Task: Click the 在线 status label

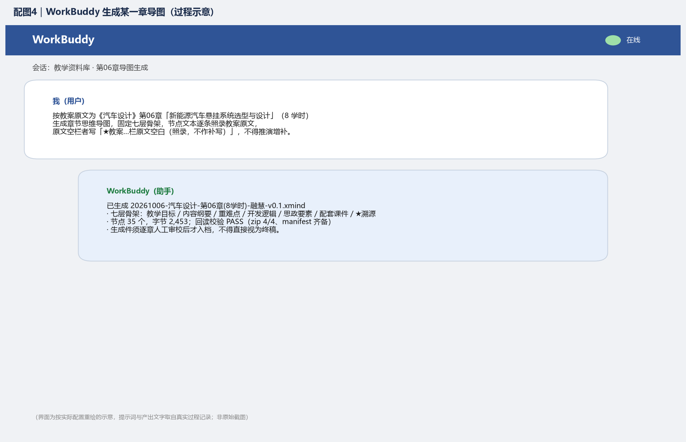Action: 633,40
